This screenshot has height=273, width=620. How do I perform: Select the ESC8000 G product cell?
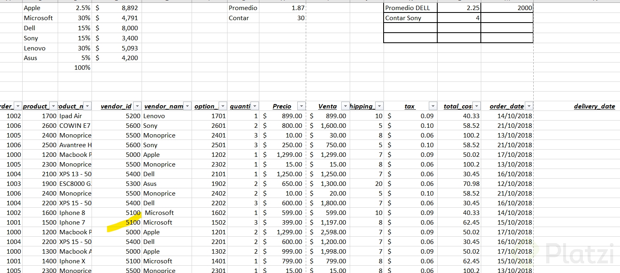coord(75,183)
